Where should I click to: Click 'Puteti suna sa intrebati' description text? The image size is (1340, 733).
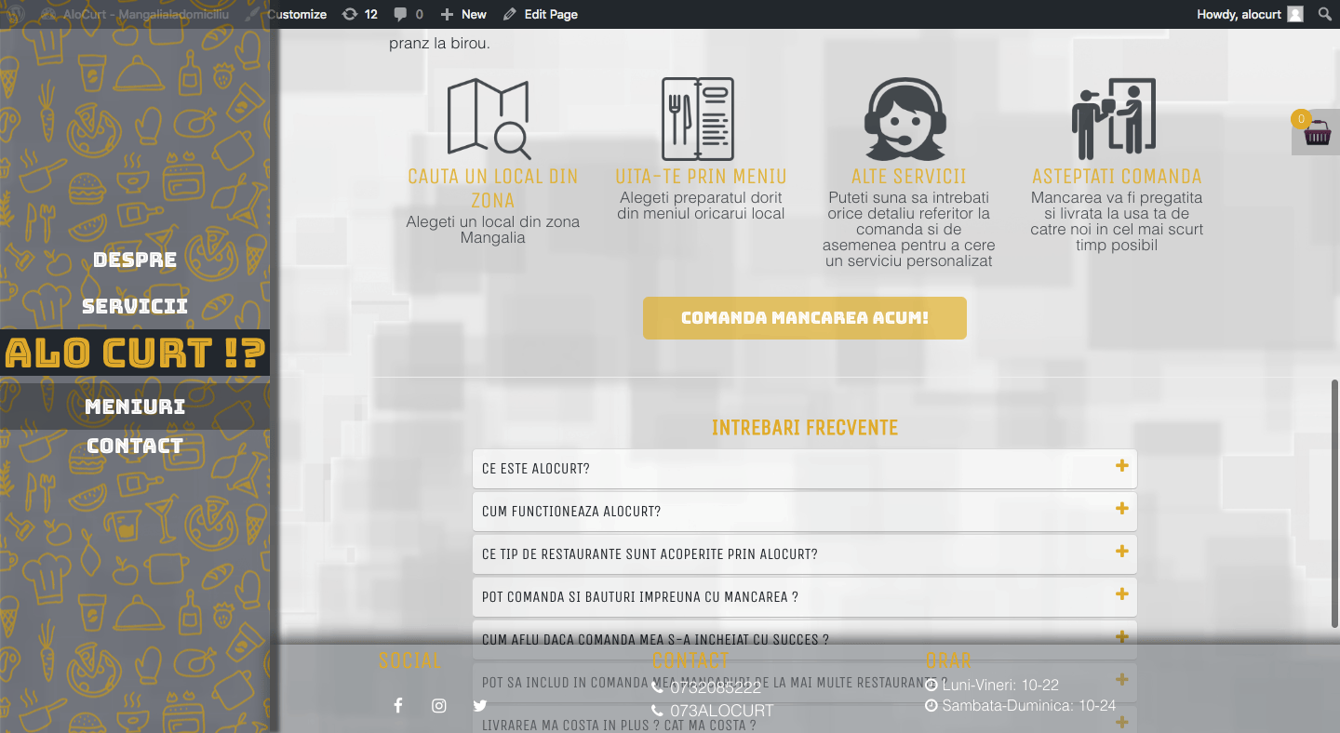pos(909,230)
